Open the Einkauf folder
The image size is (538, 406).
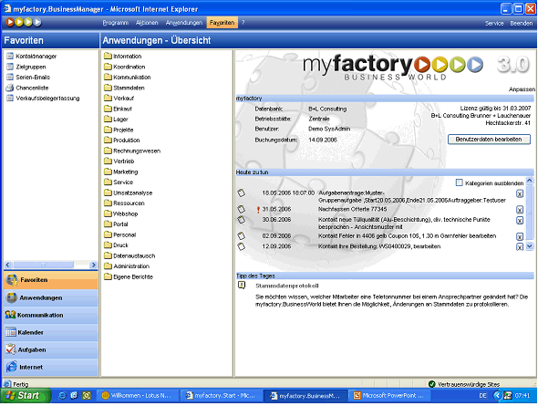click(x=118, y=109)
